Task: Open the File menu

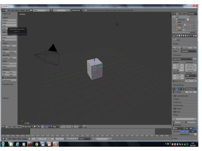Action: tap(9, 10)
